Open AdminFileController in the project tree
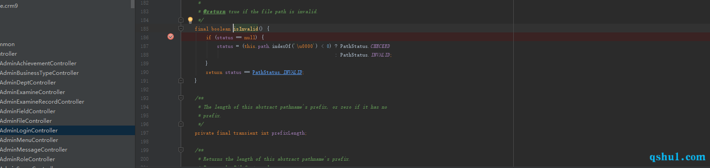 pyautogui.click(x=26, y=121)
